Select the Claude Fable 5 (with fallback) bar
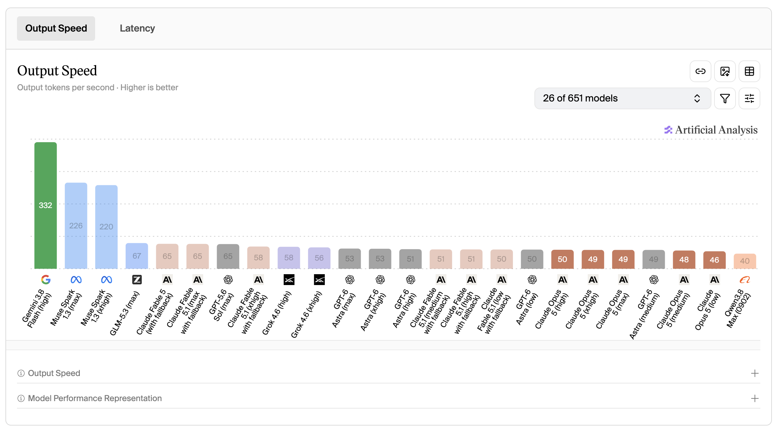 (x=167, y=256)
